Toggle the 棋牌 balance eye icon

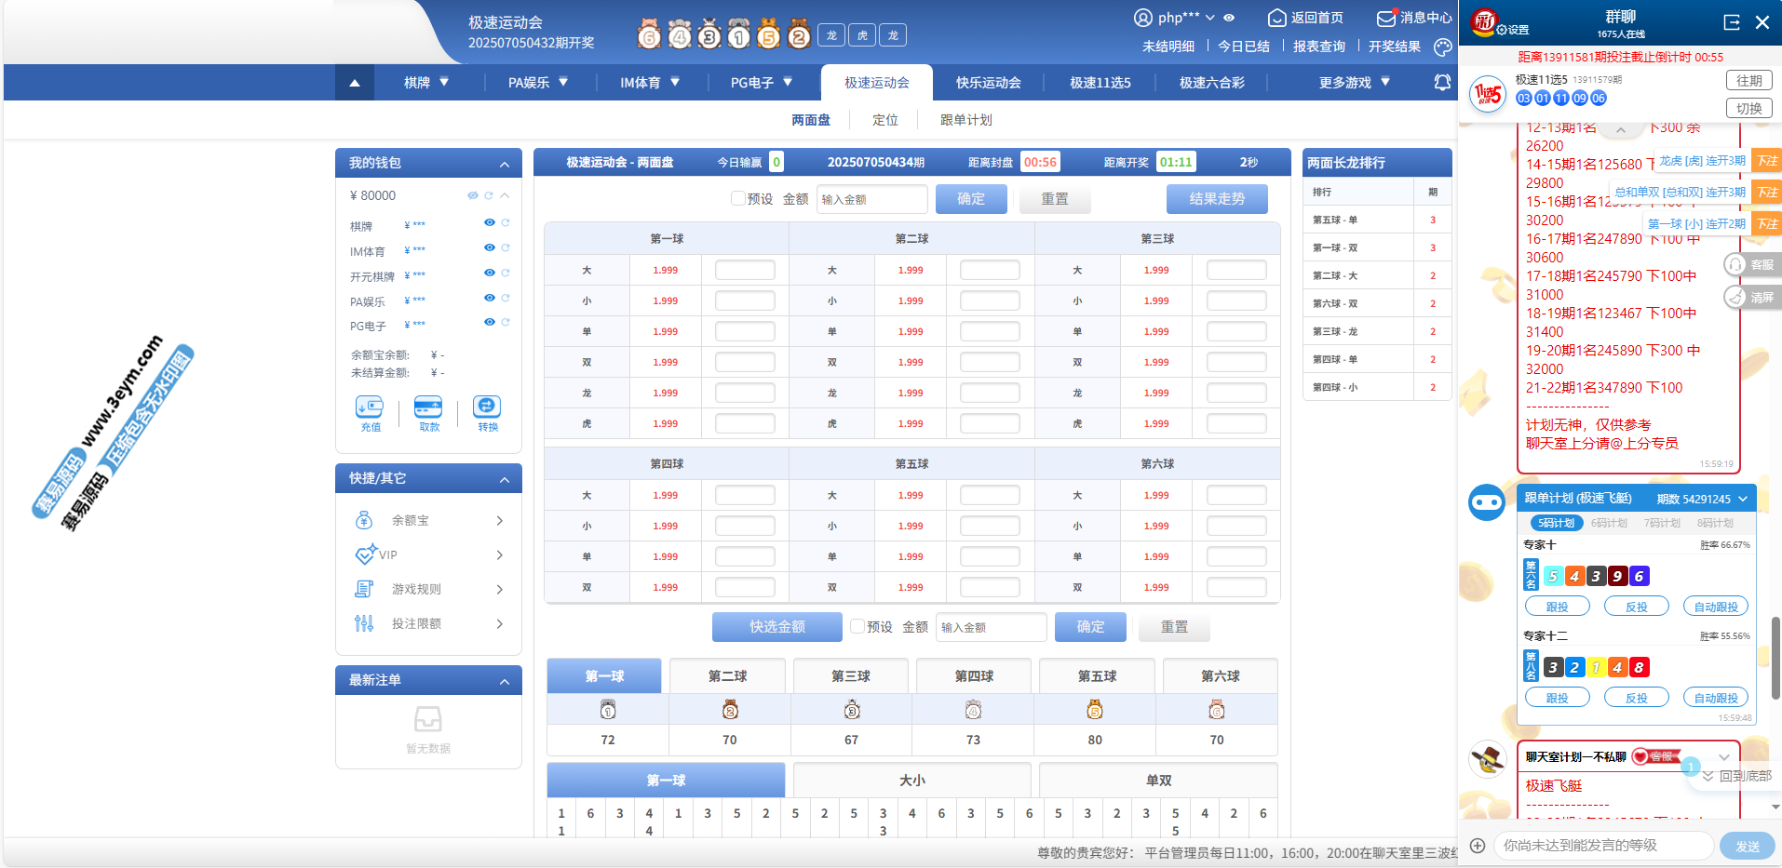(489, 223)
